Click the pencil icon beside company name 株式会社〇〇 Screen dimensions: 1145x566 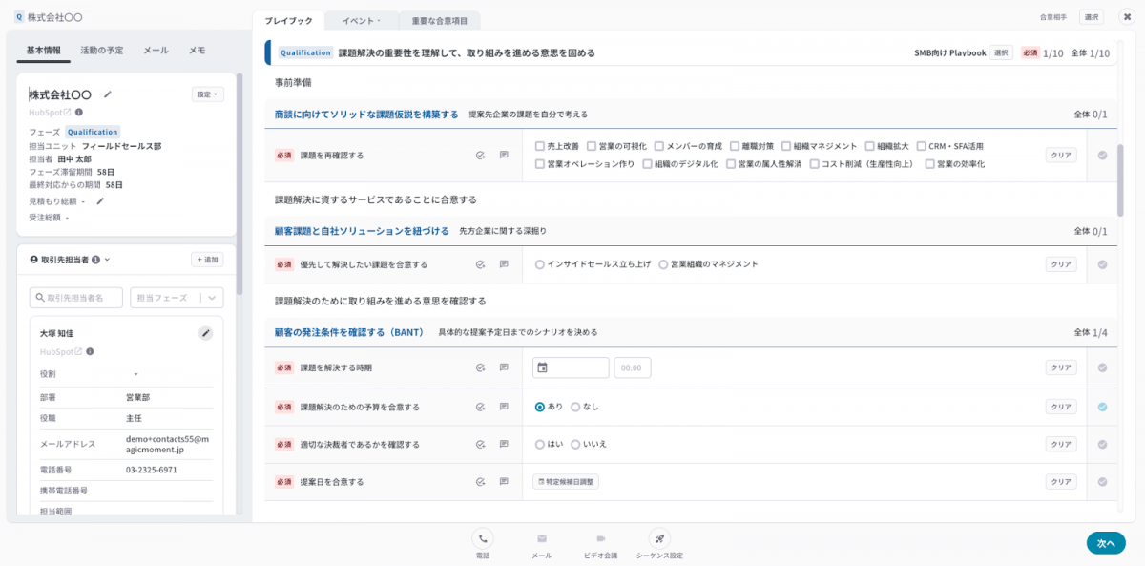[108, 94]
